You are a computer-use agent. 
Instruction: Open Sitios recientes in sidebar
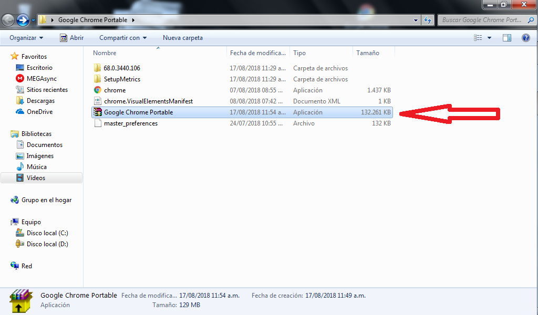47,89
